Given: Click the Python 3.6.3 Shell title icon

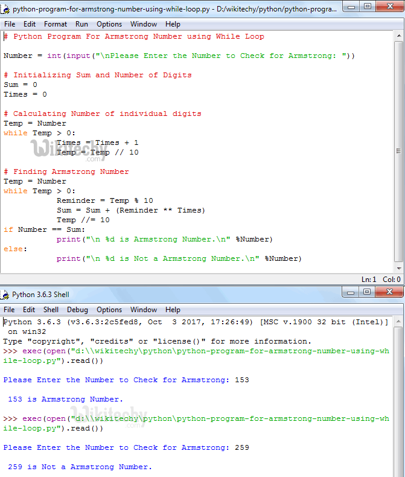Looking at the screenshot, I should click(x=6, y=295).
